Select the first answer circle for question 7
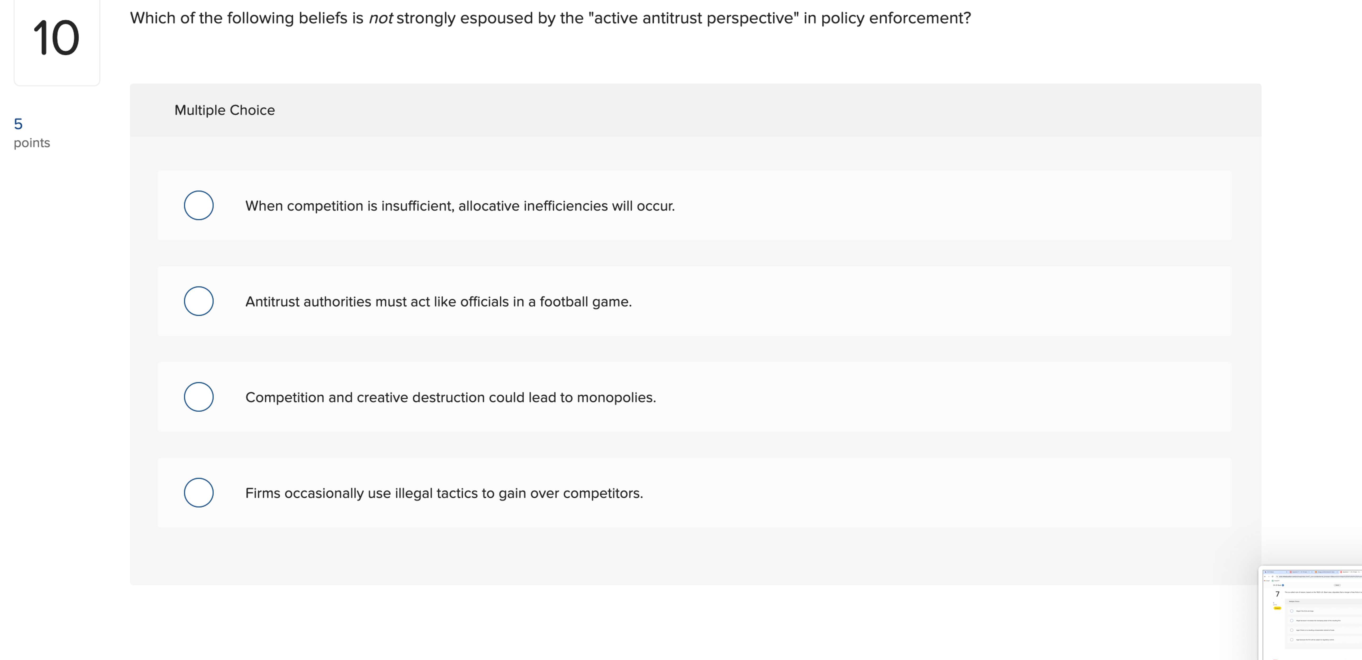 point(1292,611)
